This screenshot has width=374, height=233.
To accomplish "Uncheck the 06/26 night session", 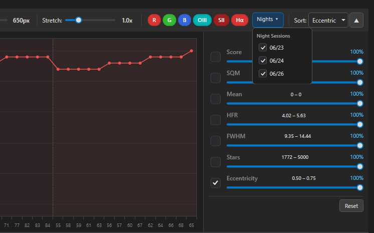I will pos(263,74).
